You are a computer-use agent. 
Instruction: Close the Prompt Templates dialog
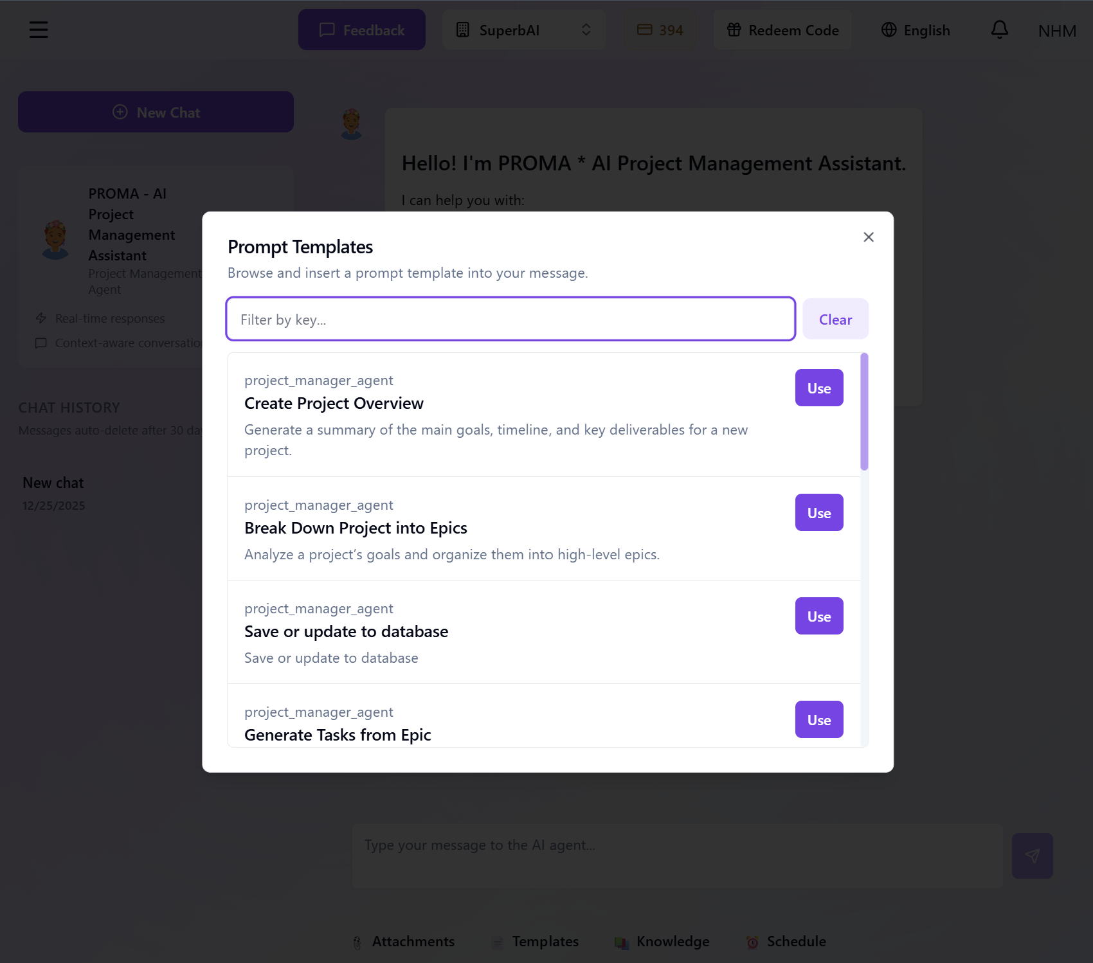[x=869, y=237]
